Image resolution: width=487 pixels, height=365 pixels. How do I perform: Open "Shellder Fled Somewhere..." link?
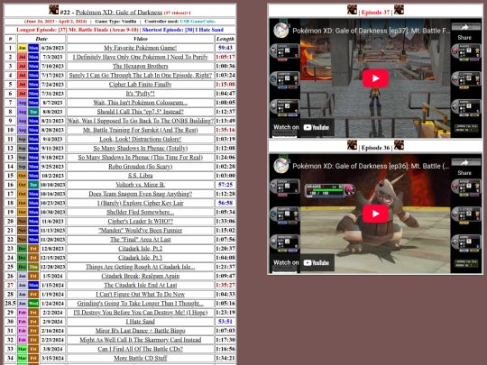coord(141,212)
